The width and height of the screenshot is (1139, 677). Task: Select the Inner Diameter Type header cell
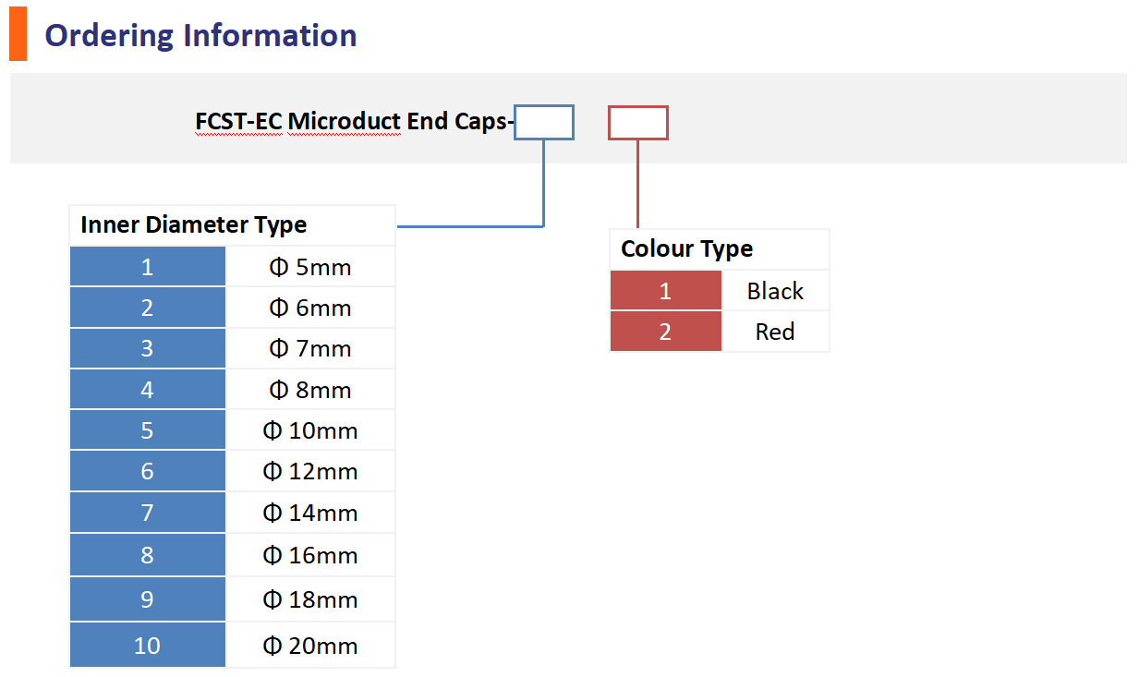[x=231, y=224]
